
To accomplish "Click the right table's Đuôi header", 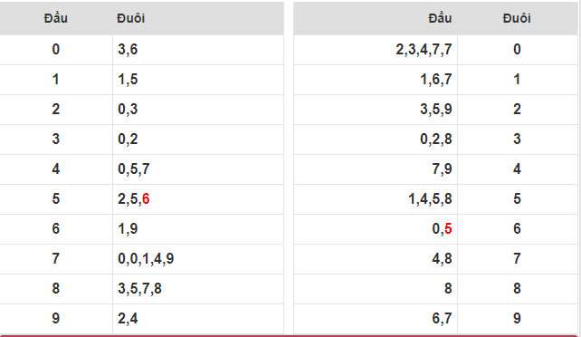I will [517, 18].
